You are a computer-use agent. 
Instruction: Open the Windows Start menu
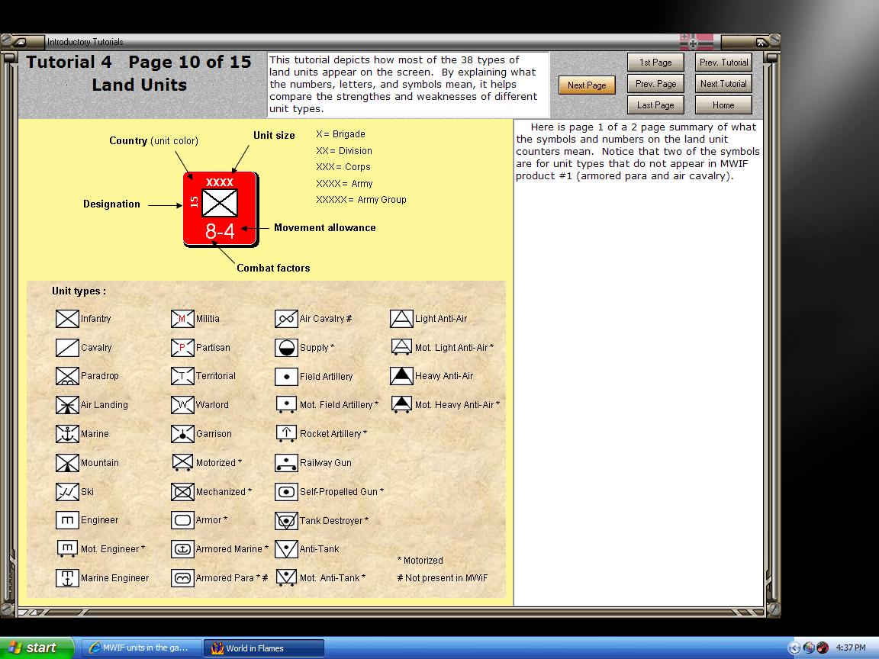(37, 648)
